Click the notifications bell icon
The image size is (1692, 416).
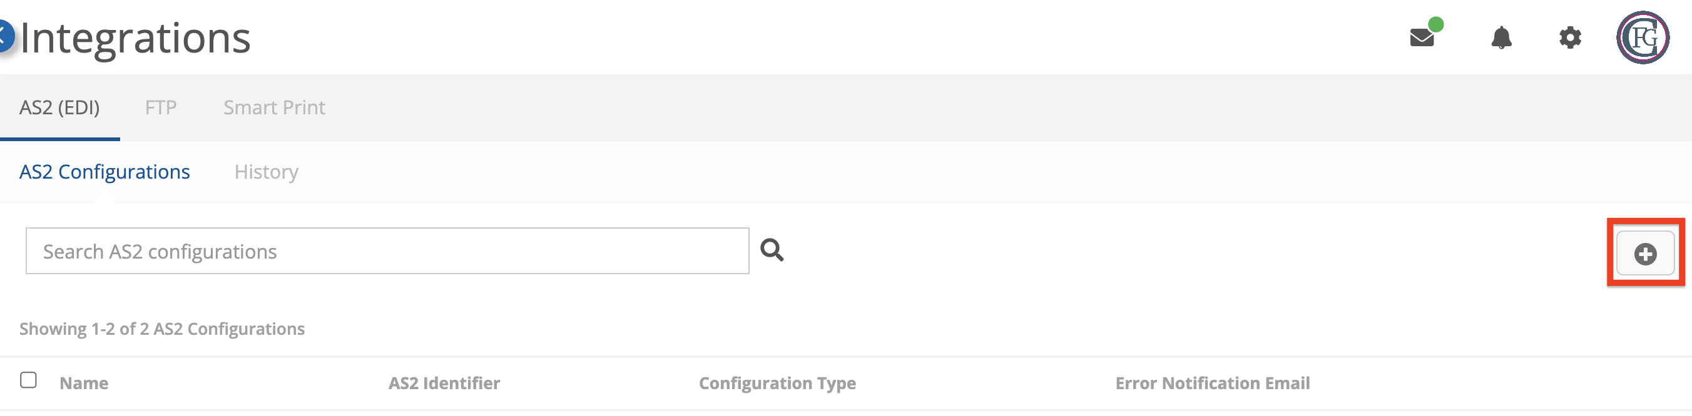1502,39
